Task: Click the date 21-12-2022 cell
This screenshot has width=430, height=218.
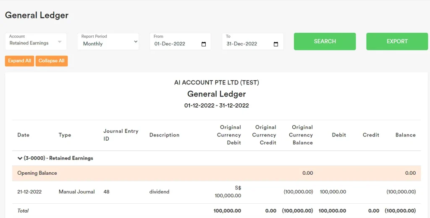Action: point(29,192)
